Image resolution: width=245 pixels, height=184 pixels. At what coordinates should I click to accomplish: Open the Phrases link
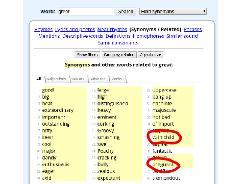pos(193,30)
